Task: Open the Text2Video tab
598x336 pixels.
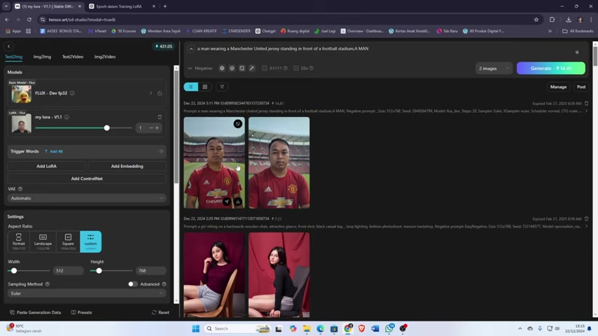Action: pos(73,57)
